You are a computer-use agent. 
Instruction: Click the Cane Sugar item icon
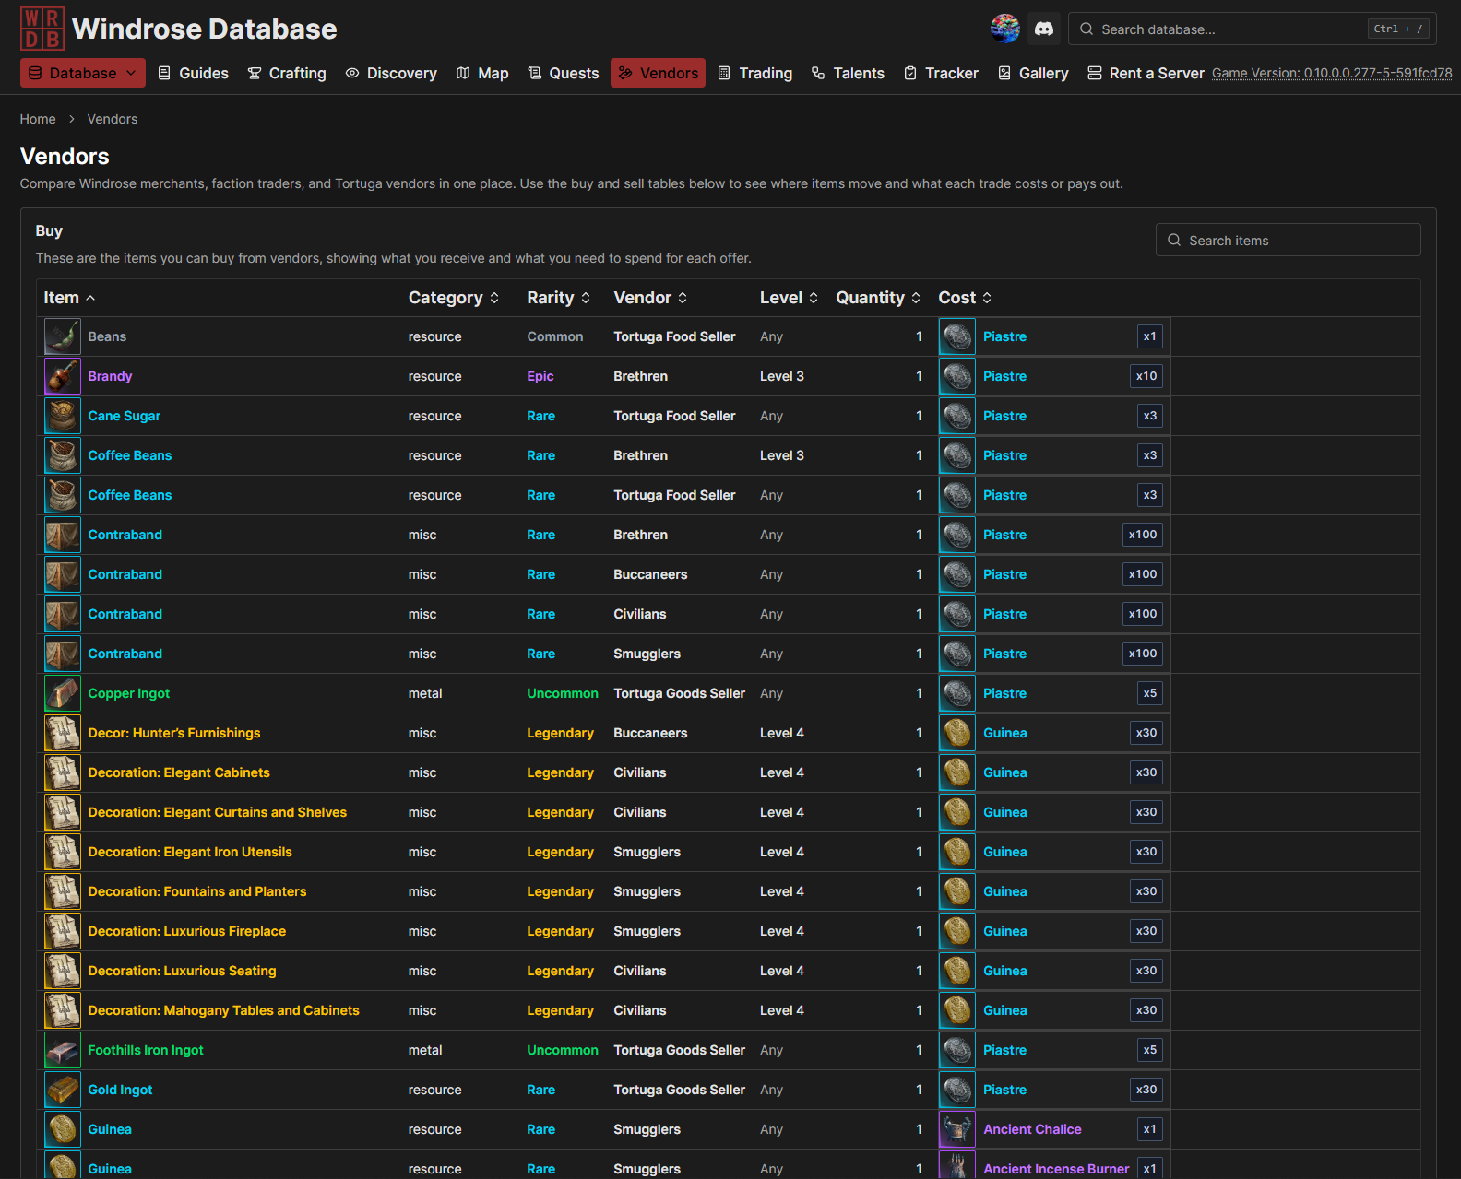(x=63, y=416)
